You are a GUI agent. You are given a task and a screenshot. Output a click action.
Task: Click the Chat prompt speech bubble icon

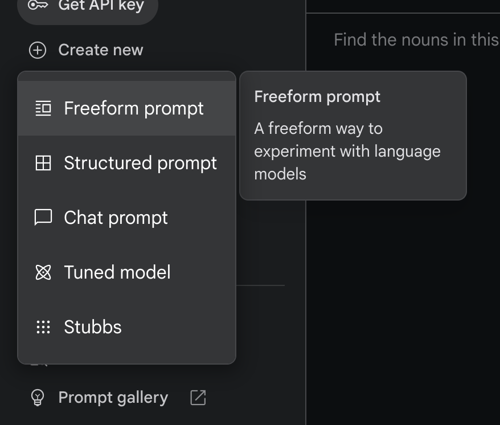click(x=43, y=217)
